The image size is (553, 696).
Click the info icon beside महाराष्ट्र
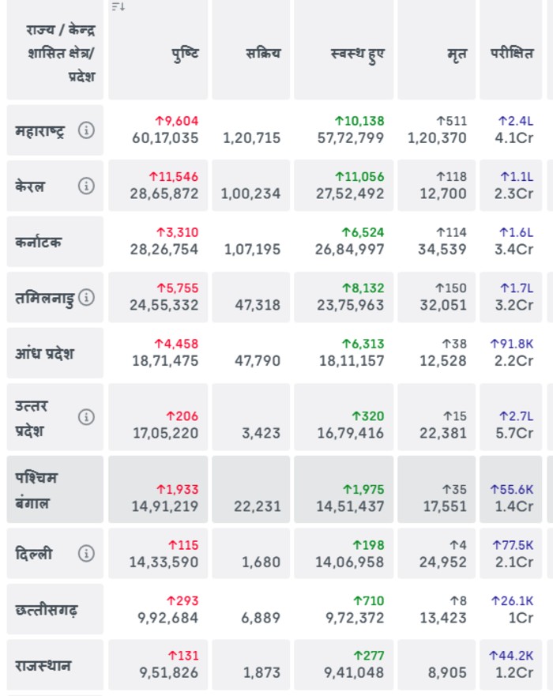[x=86, y=130]
